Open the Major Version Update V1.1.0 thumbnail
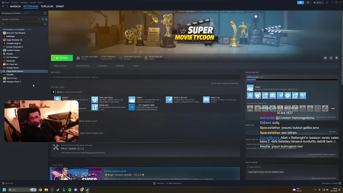 [x=76, y=173]
